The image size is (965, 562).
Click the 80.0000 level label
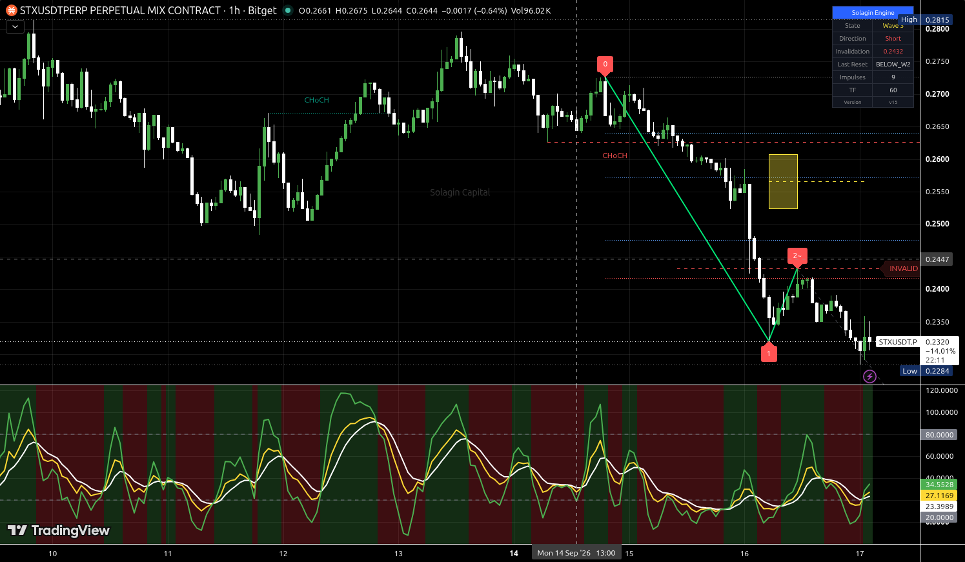939,435
